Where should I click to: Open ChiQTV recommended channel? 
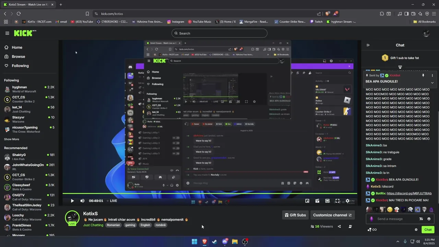(x=29, y=197)
